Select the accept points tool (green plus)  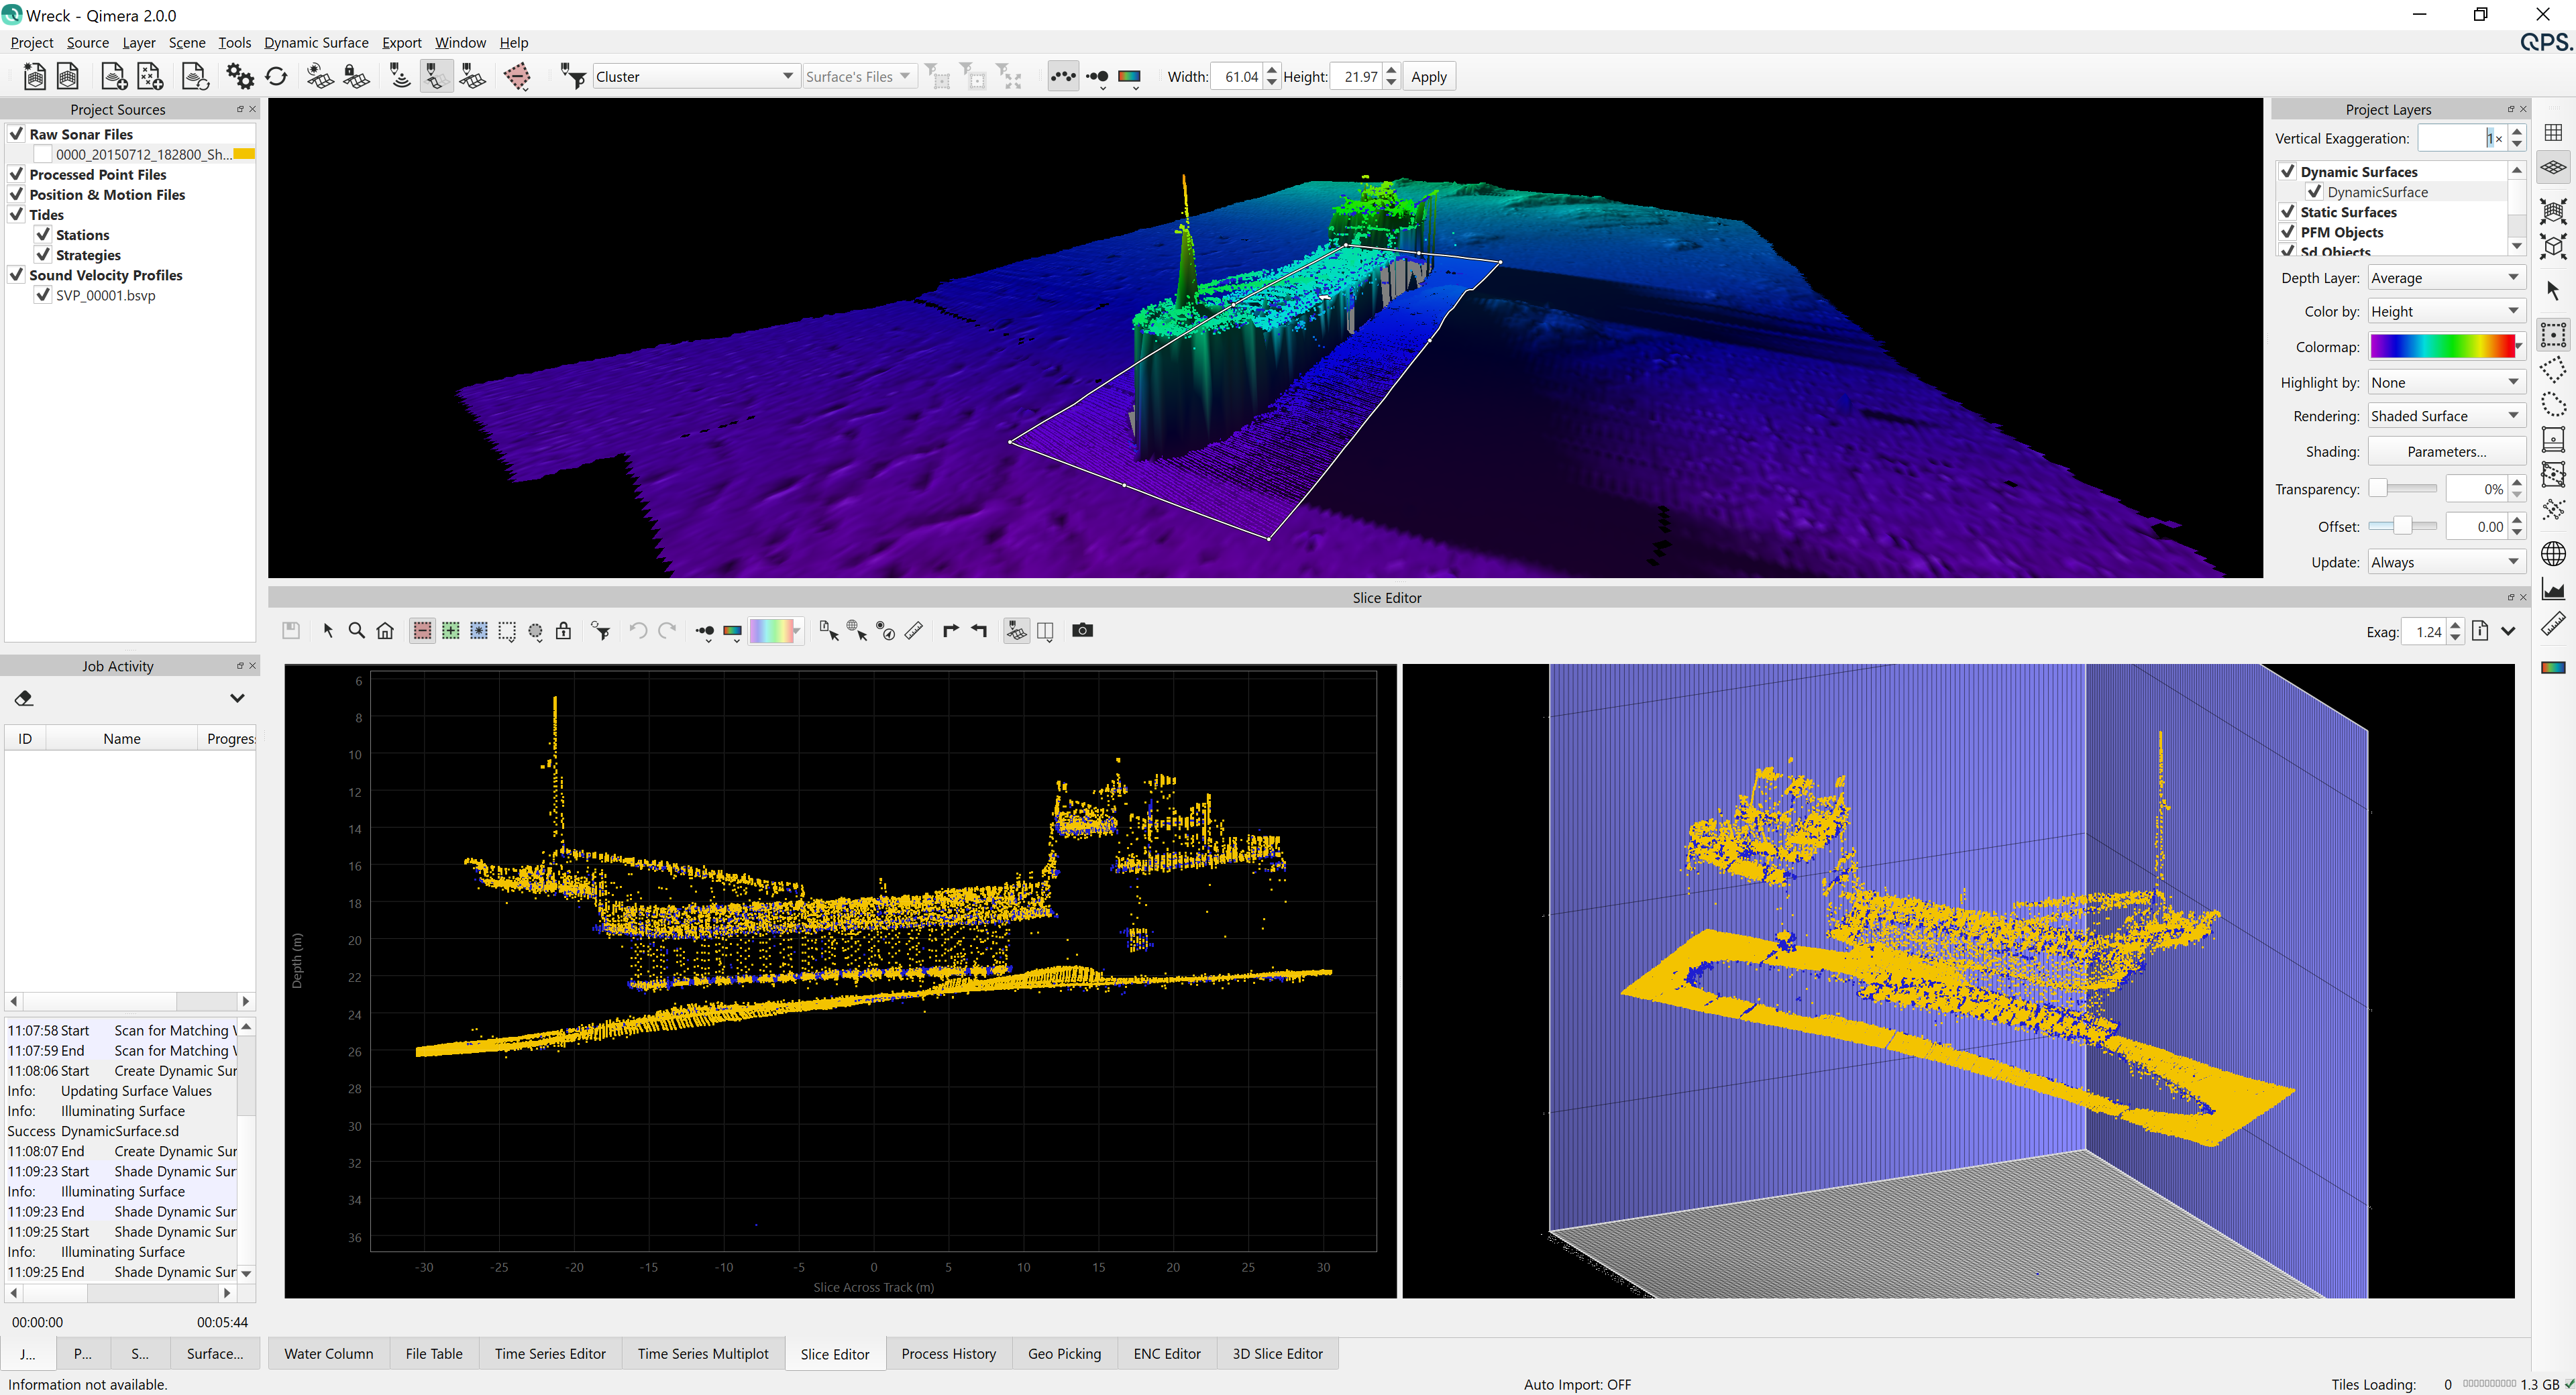click(451, 631)
